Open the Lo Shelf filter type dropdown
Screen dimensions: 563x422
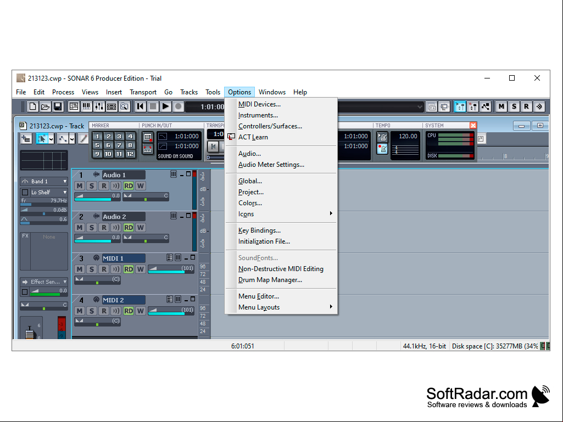point(65,192)
